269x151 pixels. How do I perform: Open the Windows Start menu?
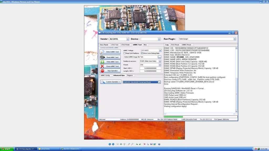[x=7, y=149]
